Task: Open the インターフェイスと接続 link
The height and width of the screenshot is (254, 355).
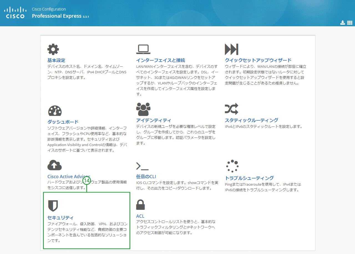Action: 161,60
